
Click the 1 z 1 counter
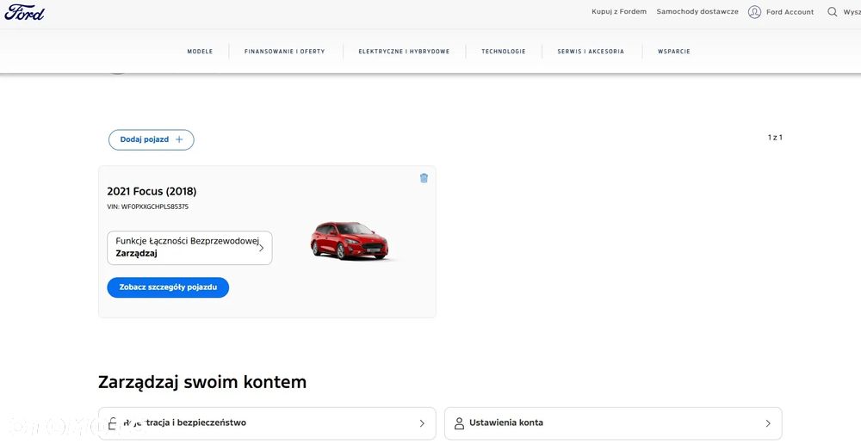(x=775, y=138)
